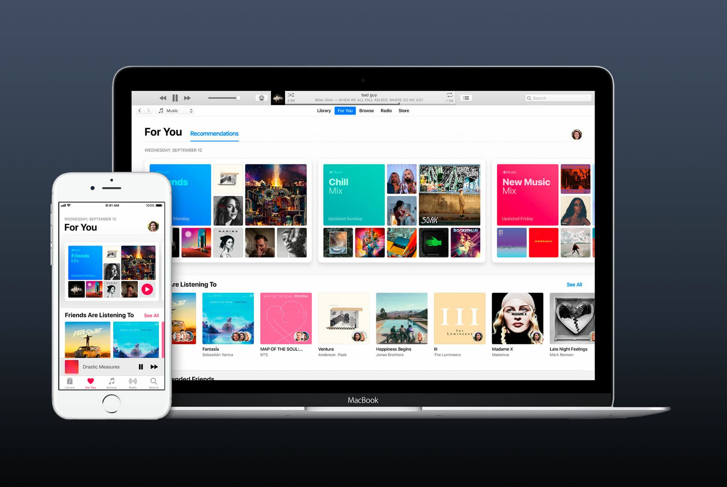The height and width of the screenshot is (487, 727).
Task: Click the Recommendations link under For You
Action: click(215, 134)
